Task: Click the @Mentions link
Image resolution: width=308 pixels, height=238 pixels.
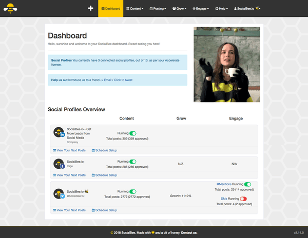Action: pos(224,184)
